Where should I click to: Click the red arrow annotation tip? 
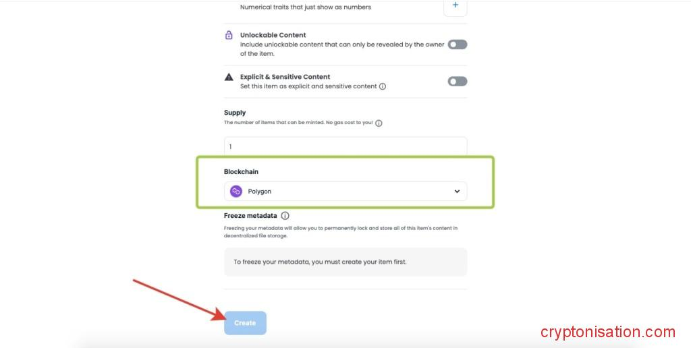[x=223, y=317]
